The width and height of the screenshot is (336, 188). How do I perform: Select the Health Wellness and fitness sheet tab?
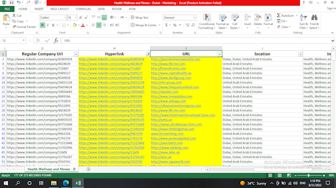click(51, 169)
